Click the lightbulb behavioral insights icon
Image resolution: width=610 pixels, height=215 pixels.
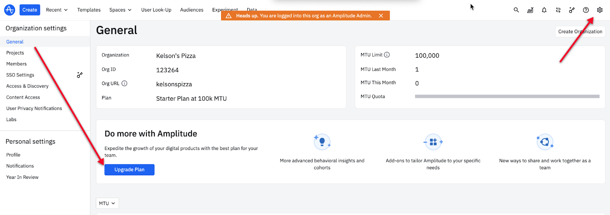(322, 142)
